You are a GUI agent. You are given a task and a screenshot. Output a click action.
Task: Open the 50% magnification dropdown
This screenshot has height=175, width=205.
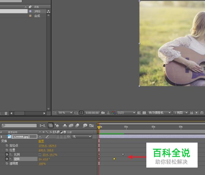[x=65, y=113]
